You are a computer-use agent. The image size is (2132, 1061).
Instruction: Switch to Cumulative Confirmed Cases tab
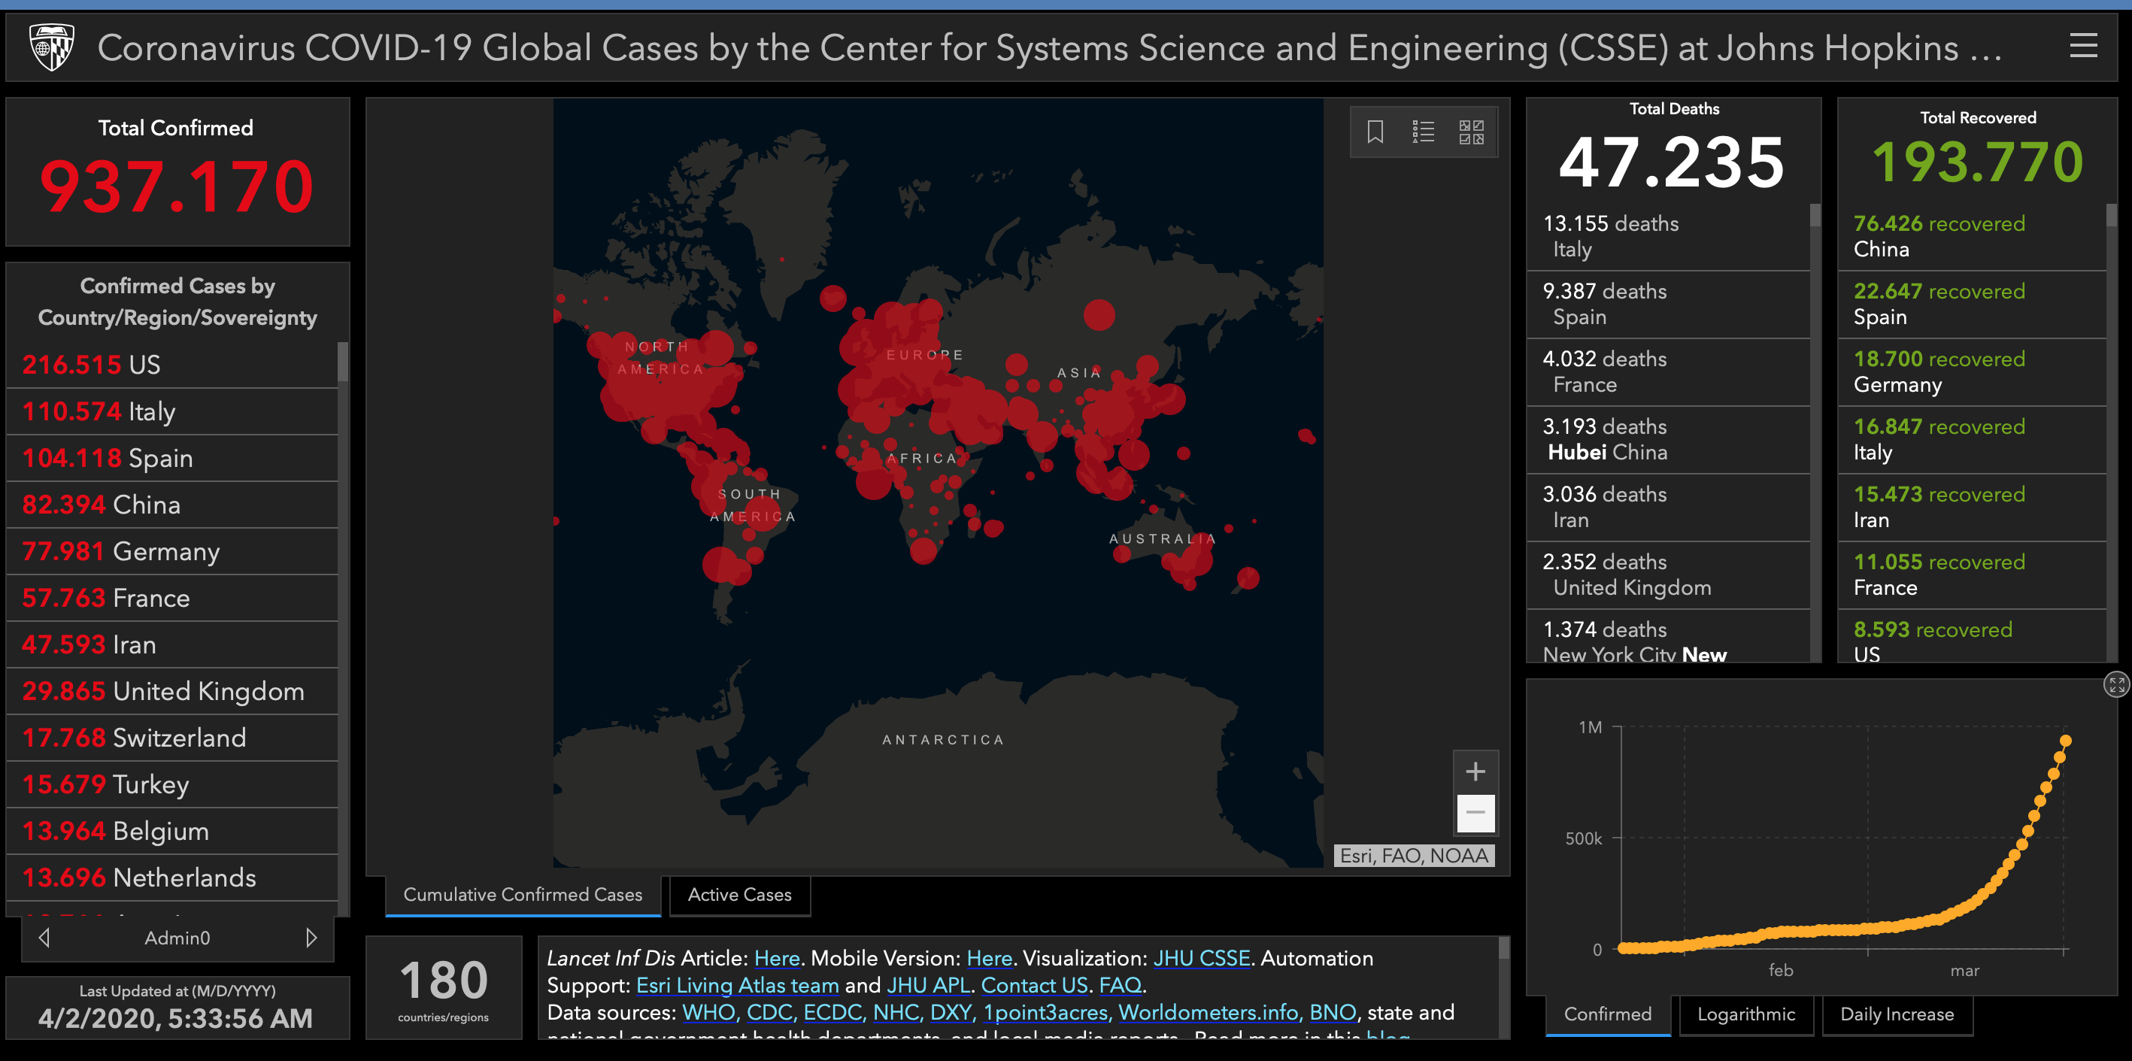point(522,895)
